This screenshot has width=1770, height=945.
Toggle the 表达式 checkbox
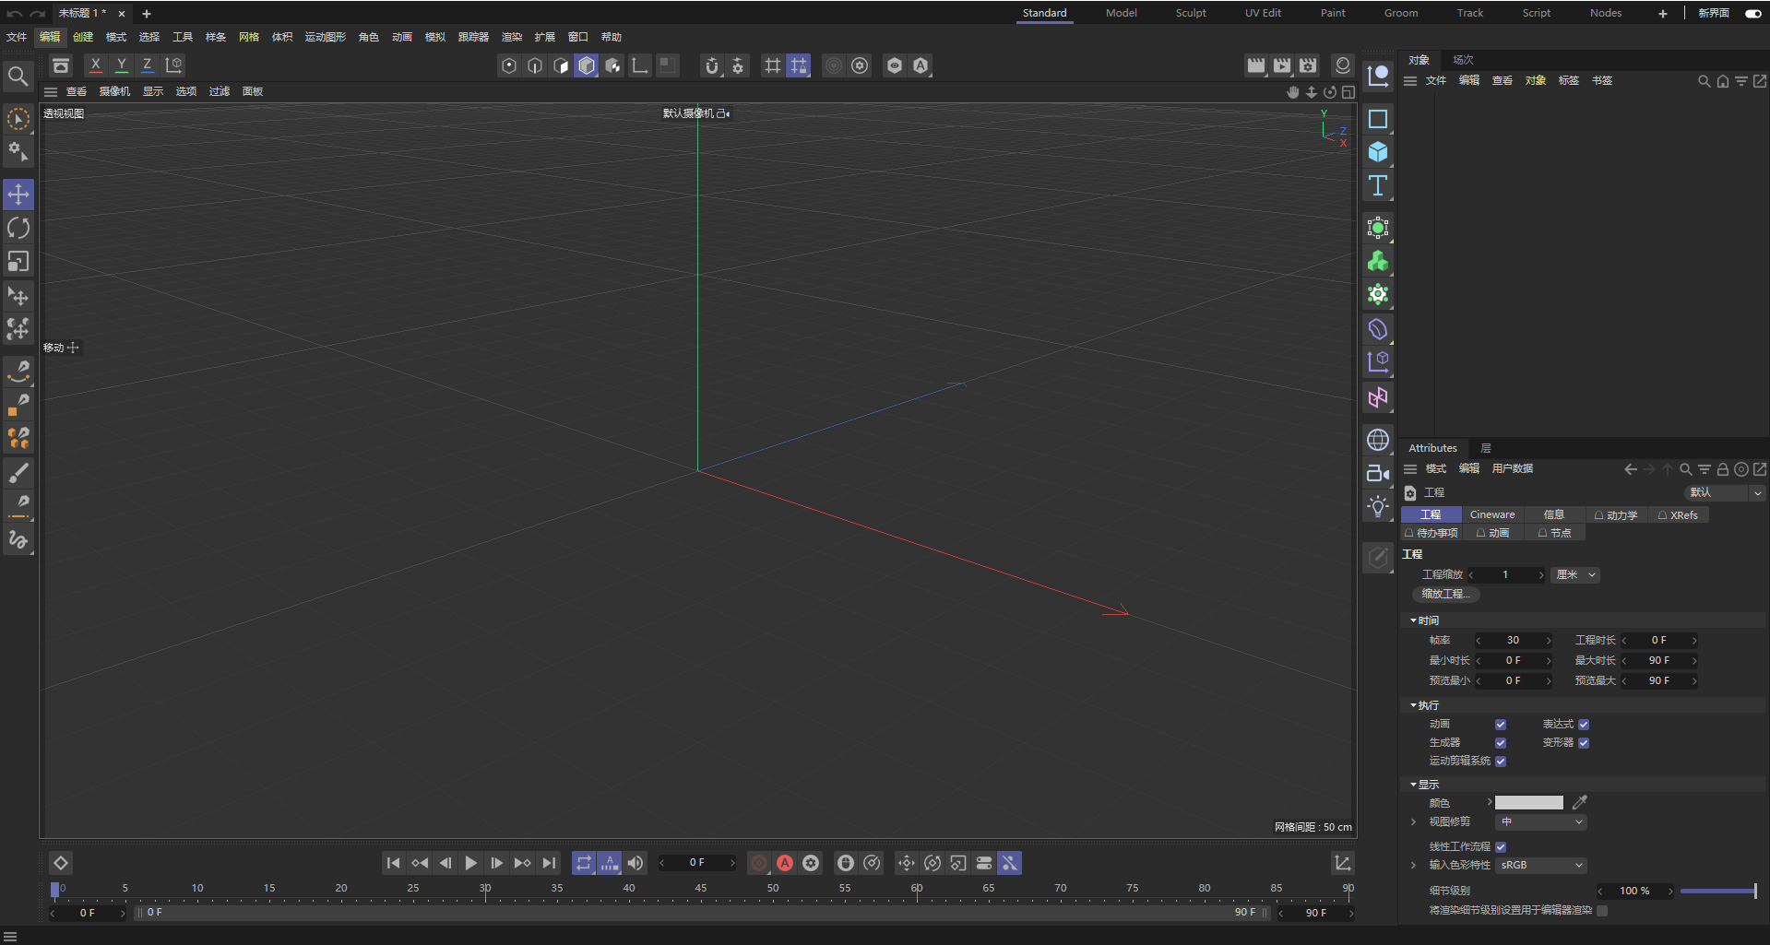(x=1584, y=725)
